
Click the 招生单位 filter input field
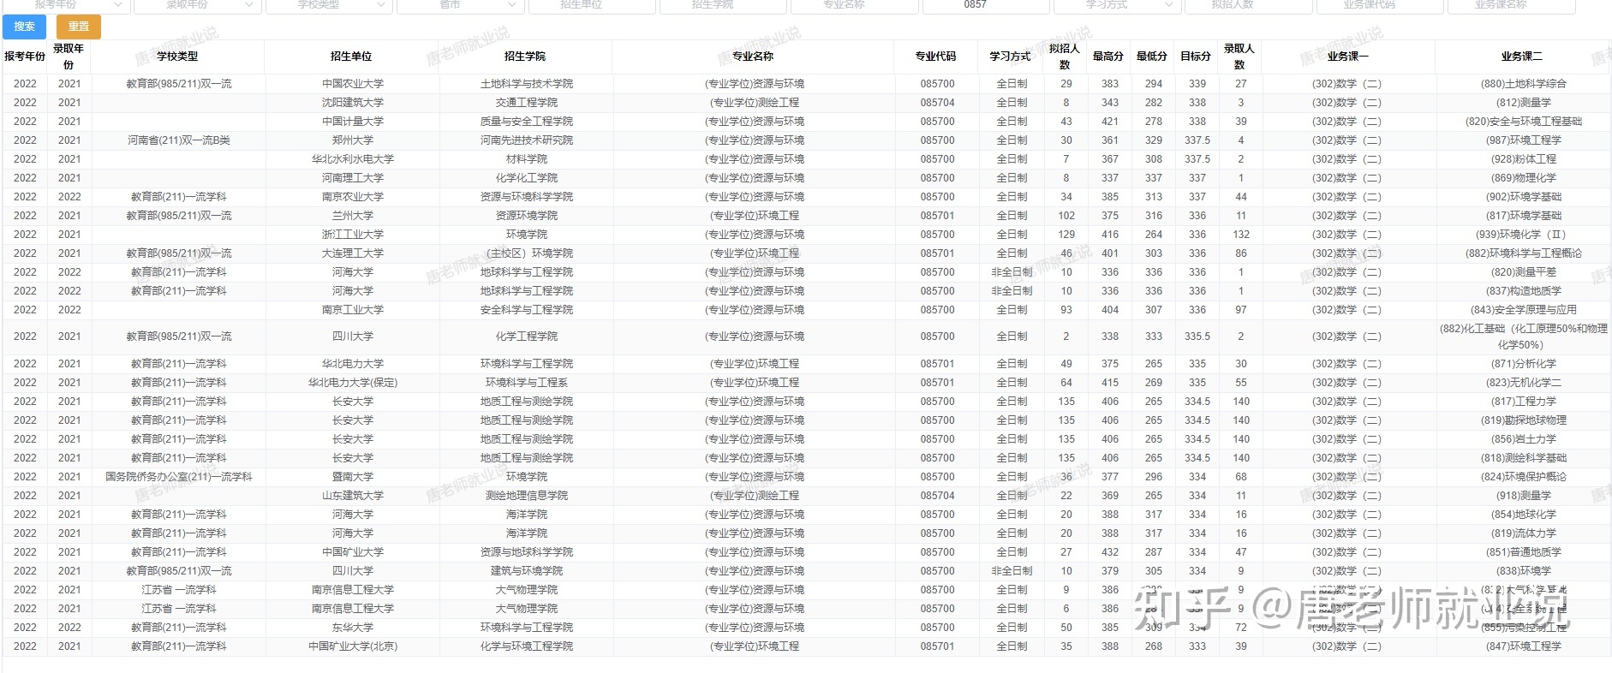coord(592,5)
